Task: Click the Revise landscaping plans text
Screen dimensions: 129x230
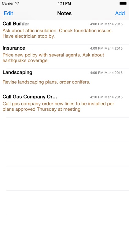Action: point(46,82)
